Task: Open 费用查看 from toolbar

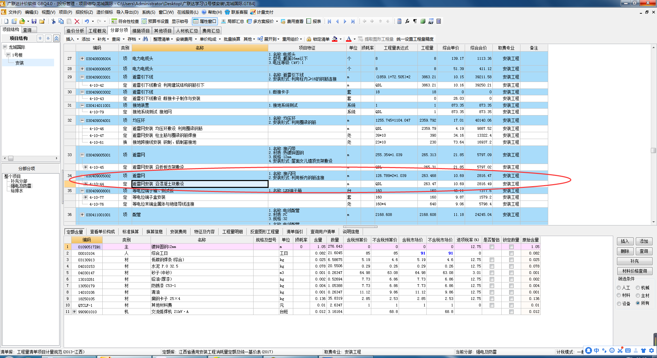Action: point(292,21)
